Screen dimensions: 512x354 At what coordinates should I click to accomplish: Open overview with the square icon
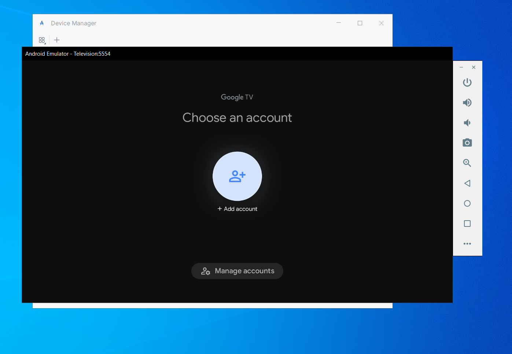(467, 224)
